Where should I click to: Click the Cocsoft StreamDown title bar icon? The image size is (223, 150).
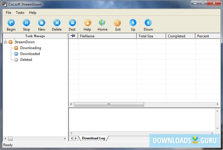point(5,4)
